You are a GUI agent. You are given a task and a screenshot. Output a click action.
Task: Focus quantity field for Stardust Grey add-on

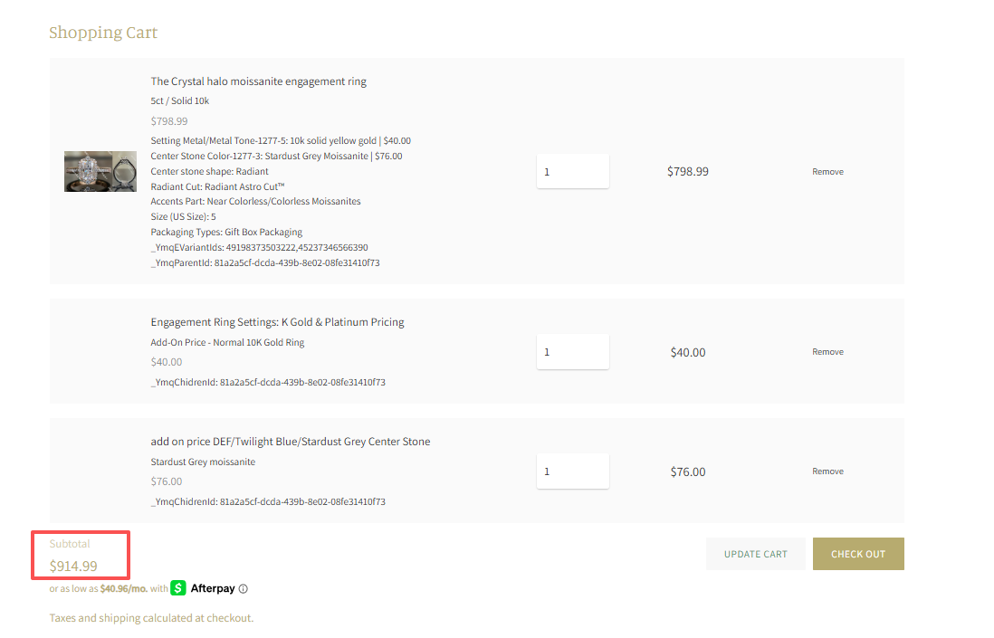572,471
